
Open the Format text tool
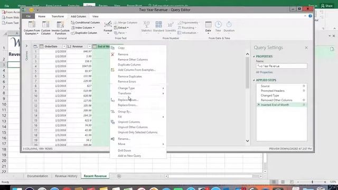tap(108, 27)
